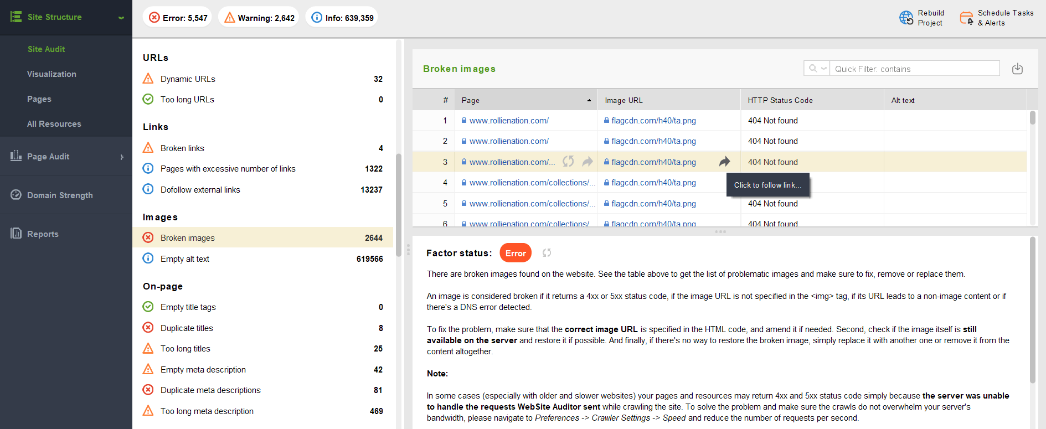The image size is (1046, 429).
Task: Click the Quick Filter input field
Action: click(914, 69)
